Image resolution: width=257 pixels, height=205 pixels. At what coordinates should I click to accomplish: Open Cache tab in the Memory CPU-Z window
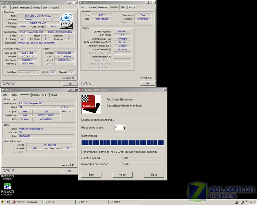93,8
